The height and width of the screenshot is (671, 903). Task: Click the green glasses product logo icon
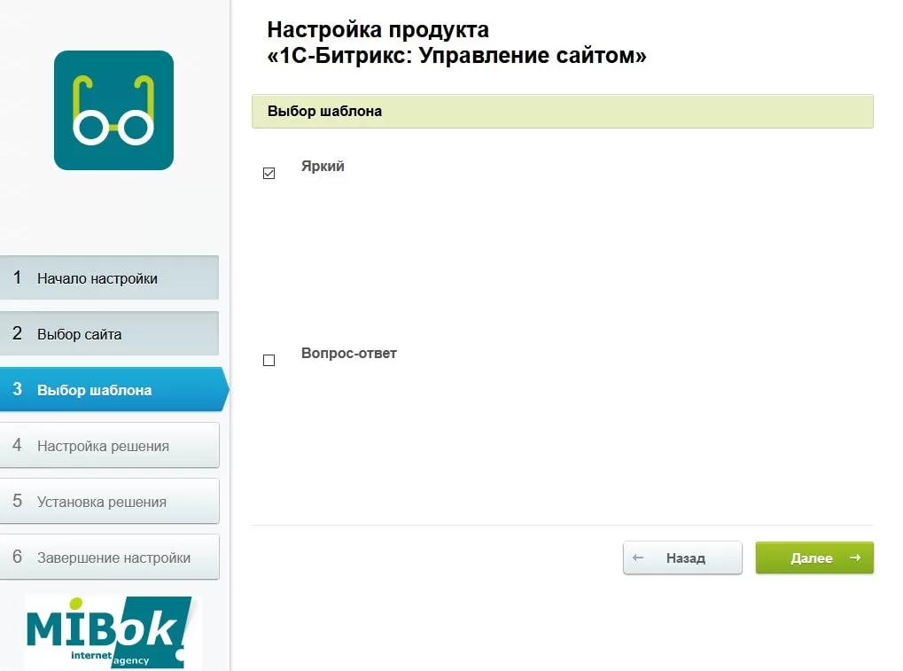[x=114, y=110]
